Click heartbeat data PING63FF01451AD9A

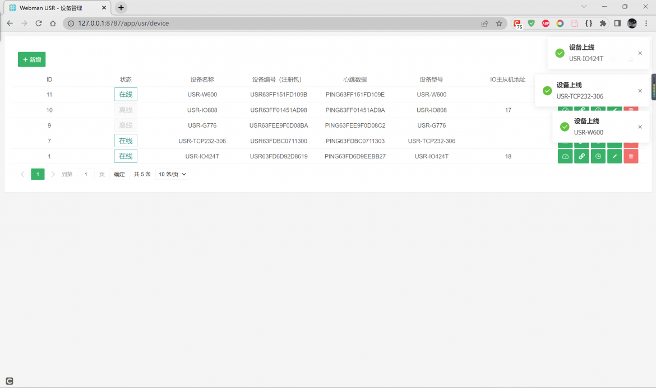pyautogui.click(x=355, y=110)
